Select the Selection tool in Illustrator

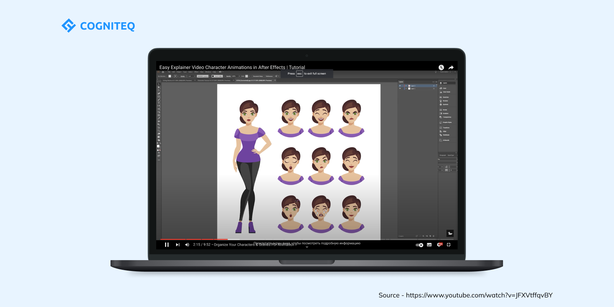(159, 84)
